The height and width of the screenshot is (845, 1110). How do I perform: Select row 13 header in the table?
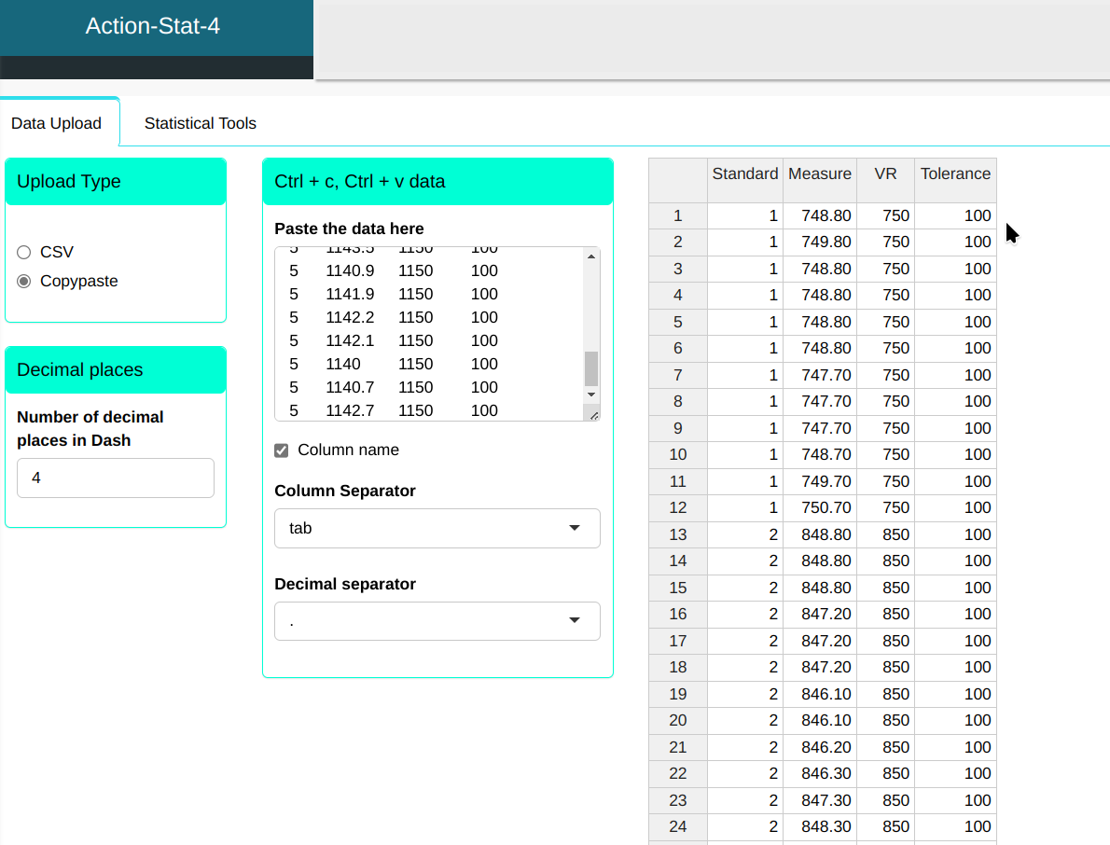(x=677, y=534)
